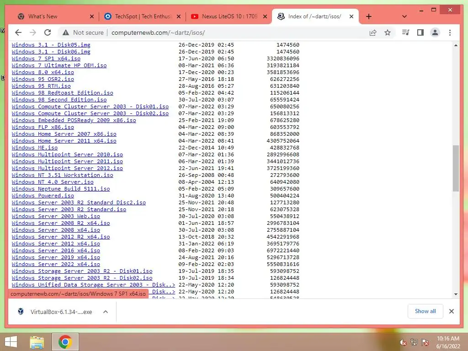Click Windows Compute Cluster Server 2003 - Disk01.iso

[90, 106]
